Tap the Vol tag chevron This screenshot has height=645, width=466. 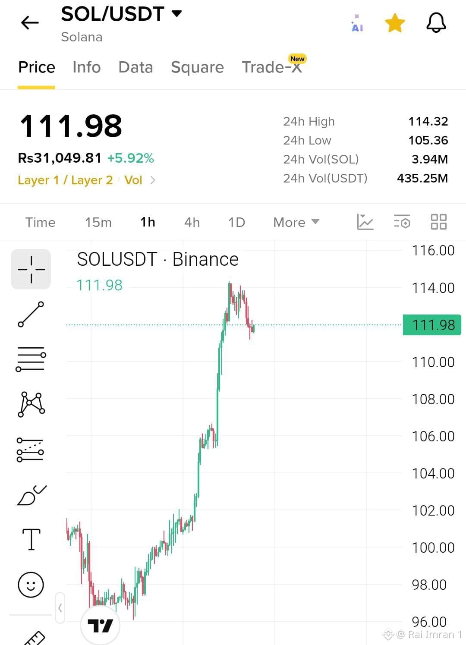click(153, 180)
